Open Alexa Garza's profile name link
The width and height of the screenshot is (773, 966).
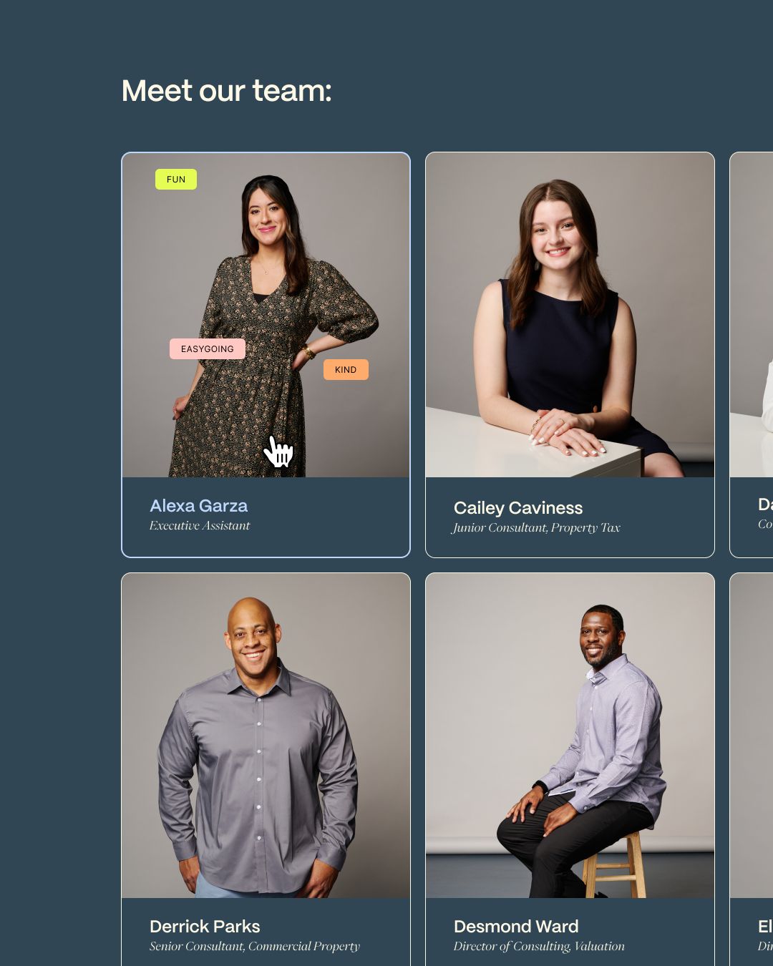click(x=199, y=506)
